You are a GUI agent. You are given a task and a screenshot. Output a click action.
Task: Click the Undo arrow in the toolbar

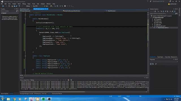click(19, 6)
